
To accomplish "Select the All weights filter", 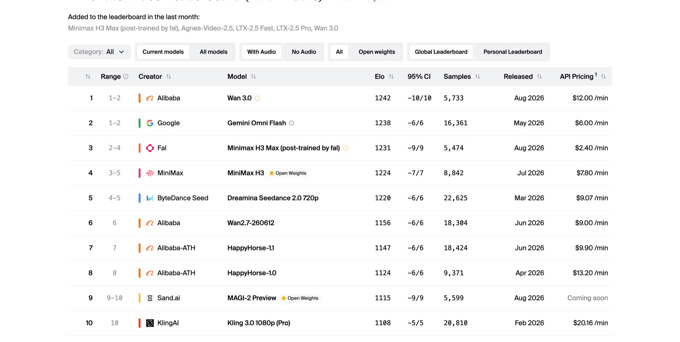I will click(339, 52).
